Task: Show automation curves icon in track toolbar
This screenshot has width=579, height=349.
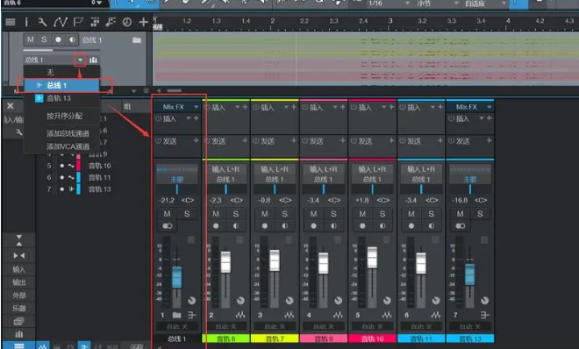Action: [x=60, y=22]
